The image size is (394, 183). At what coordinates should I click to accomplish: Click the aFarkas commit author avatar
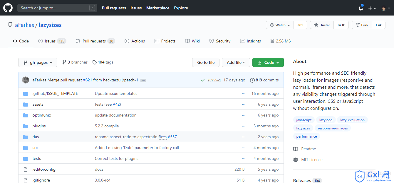(x=26, y=80)
